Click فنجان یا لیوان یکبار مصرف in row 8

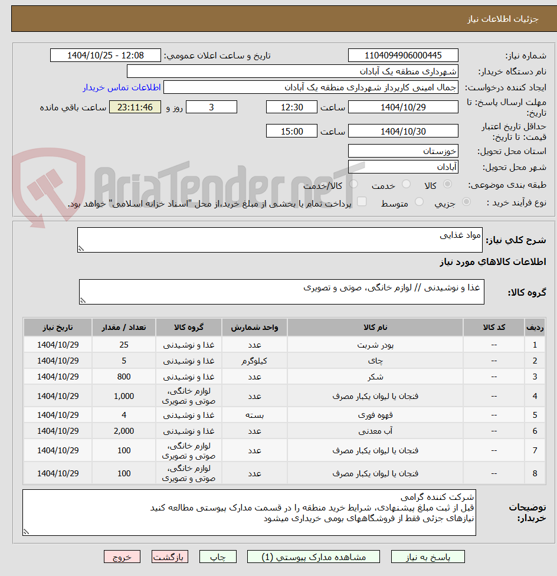point(375,473)
